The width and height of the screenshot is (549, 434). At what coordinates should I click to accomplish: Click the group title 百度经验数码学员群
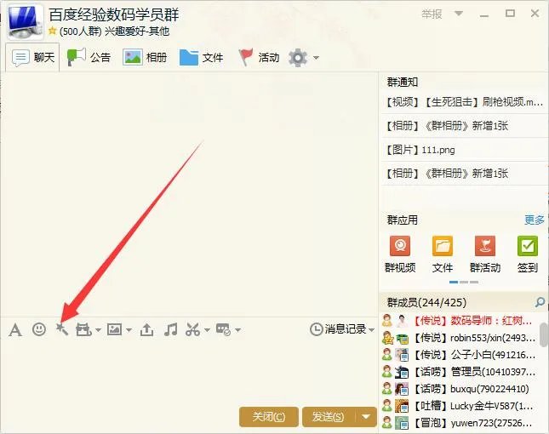click(114, 14)
